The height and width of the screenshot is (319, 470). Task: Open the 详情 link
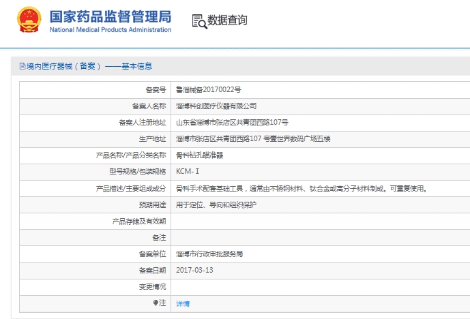(x=183, y=304)
